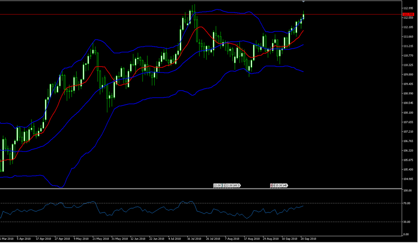Click the 107.210 price scale label
The height and width of the screenshot is (243, 418).
tap(408, 132)
